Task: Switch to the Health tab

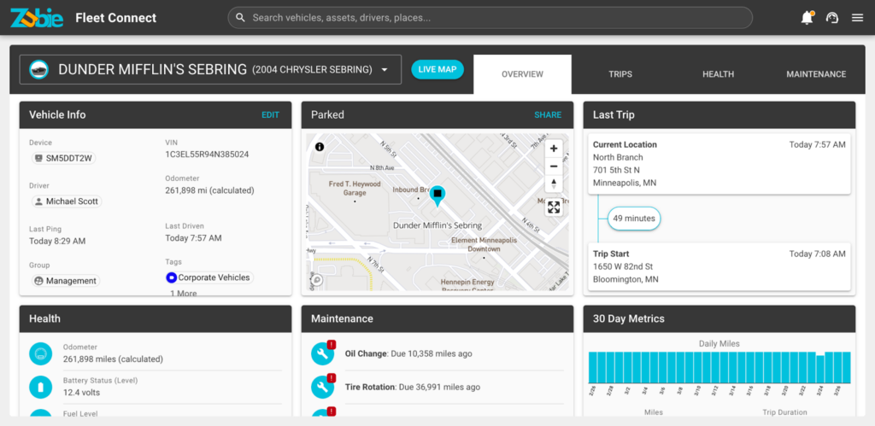Action: pyautogui.click(x=718, y=74)
